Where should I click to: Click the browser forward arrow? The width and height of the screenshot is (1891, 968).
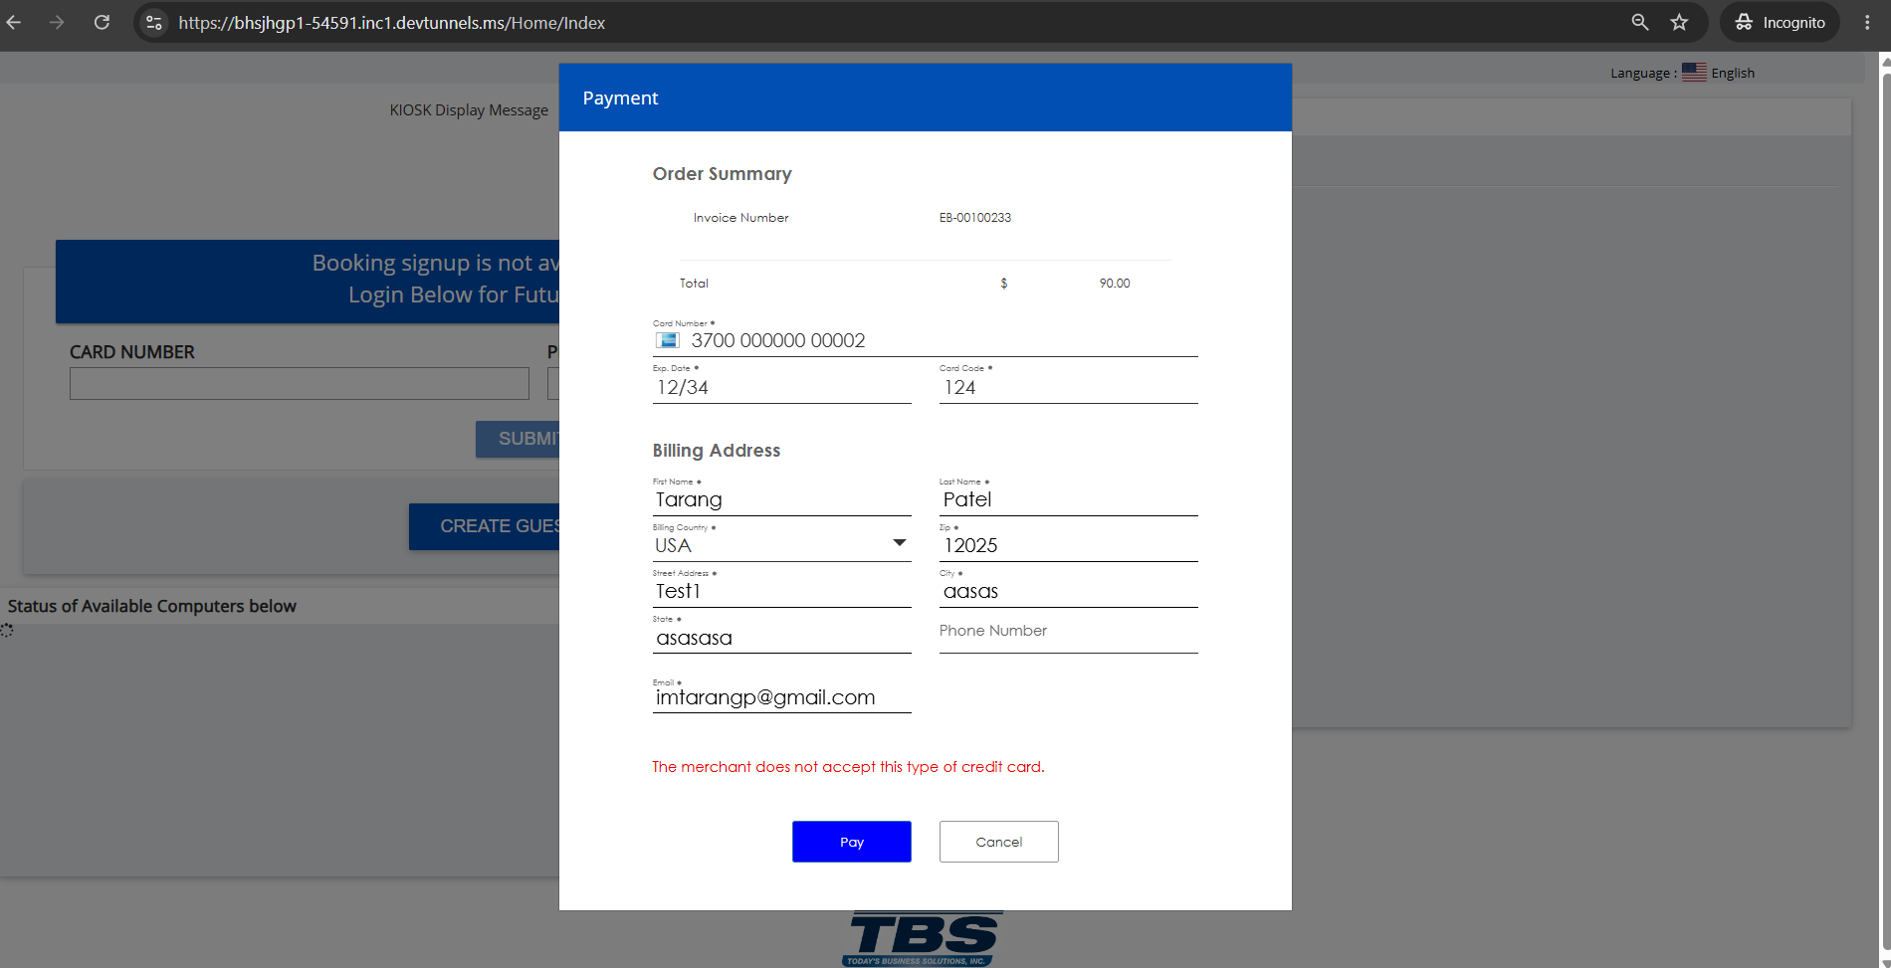pyautogui.click(x=57, y=22)
